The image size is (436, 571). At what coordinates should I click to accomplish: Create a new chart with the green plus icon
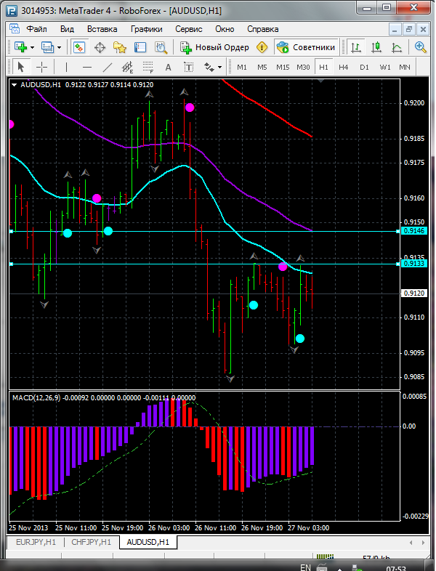point(21,47)
